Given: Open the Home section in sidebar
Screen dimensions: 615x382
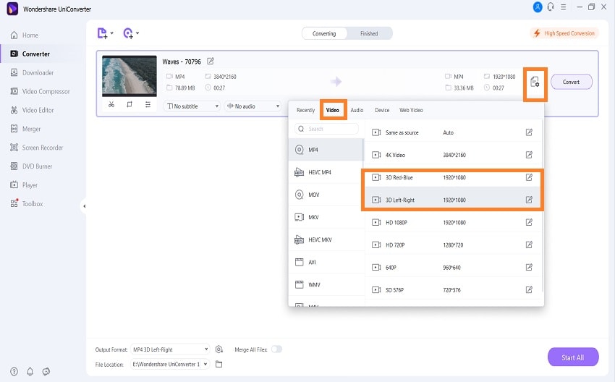Looking at the screenshot, I should [x=25, y=35].
